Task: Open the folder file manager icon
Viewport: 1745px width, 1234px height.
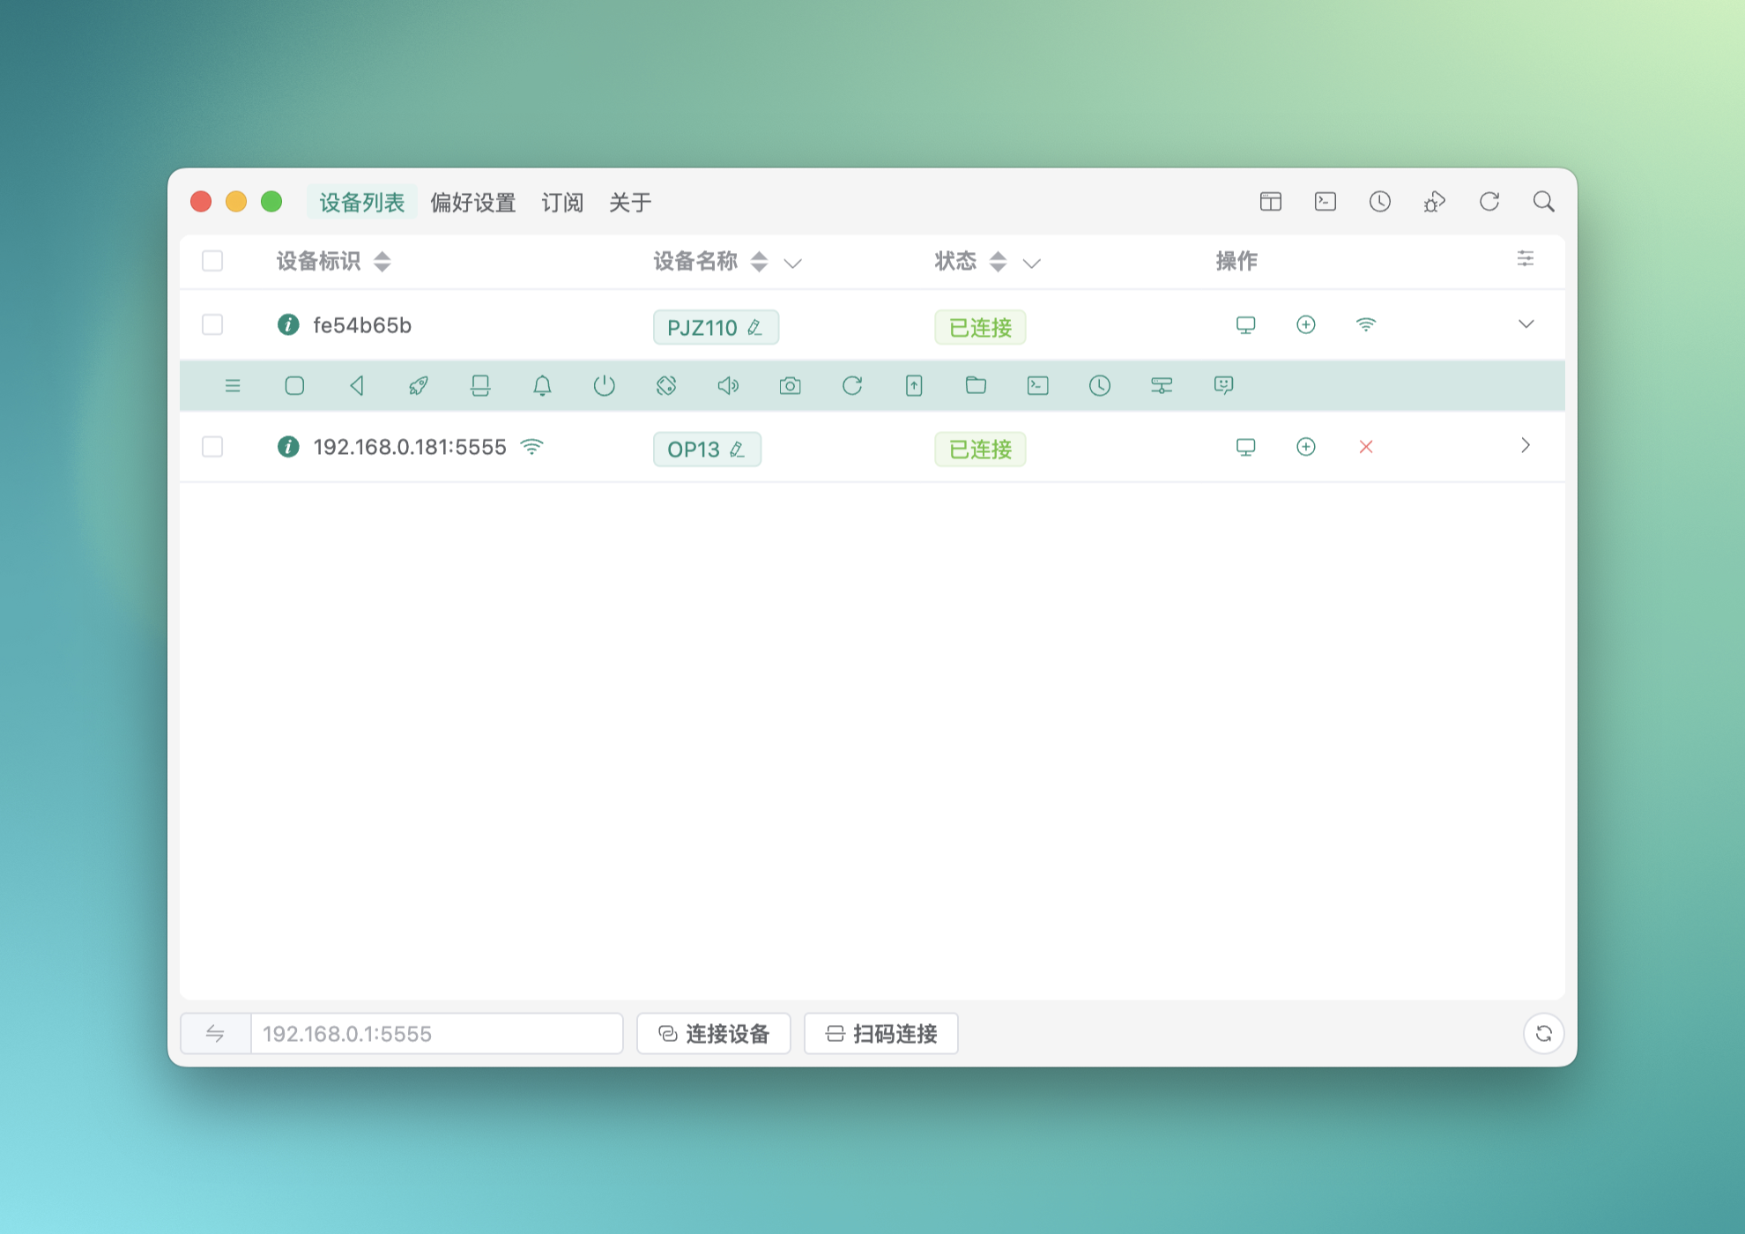Action: point(976,385)
